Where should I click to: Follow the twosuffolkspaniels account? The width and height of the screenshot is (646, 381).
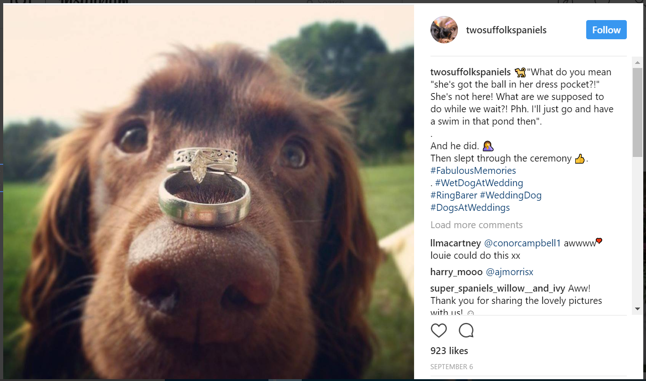(606, 30)
